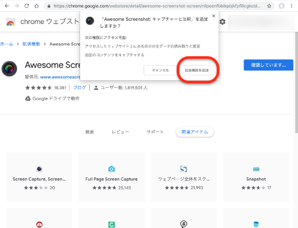The image size is (298, 228).
Task: Click the page vertical scrollbar
Action: 296,82
